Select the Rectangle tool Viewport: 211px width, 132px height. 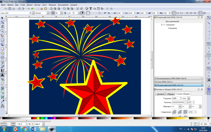(2, 40)
